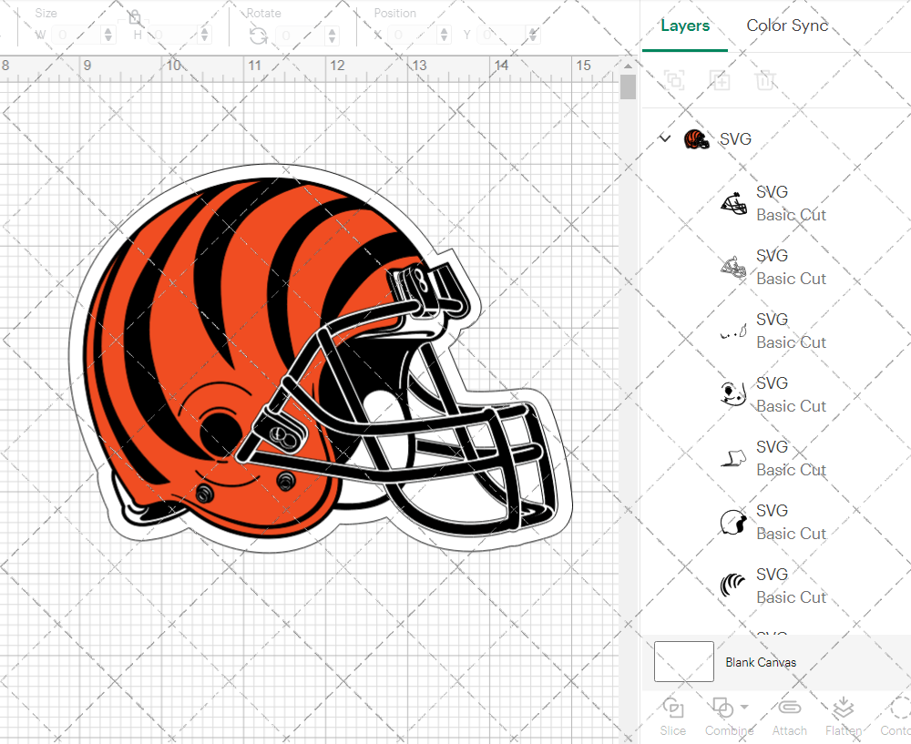The height and width of the screenshot is (744, 911).
Task: Click the Duplicate layer icon
Action: [x=720, y=80]
